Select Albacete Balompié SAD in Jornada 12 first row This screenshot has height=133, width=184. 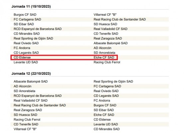click(x=31, y=81)
